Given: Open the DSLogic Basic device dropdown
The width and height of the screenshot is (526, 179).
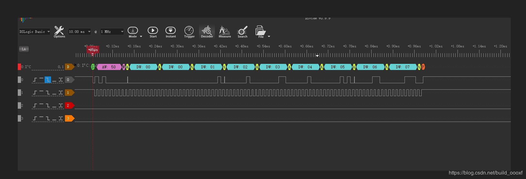Looking at the screenshot, I should point(35,32).
